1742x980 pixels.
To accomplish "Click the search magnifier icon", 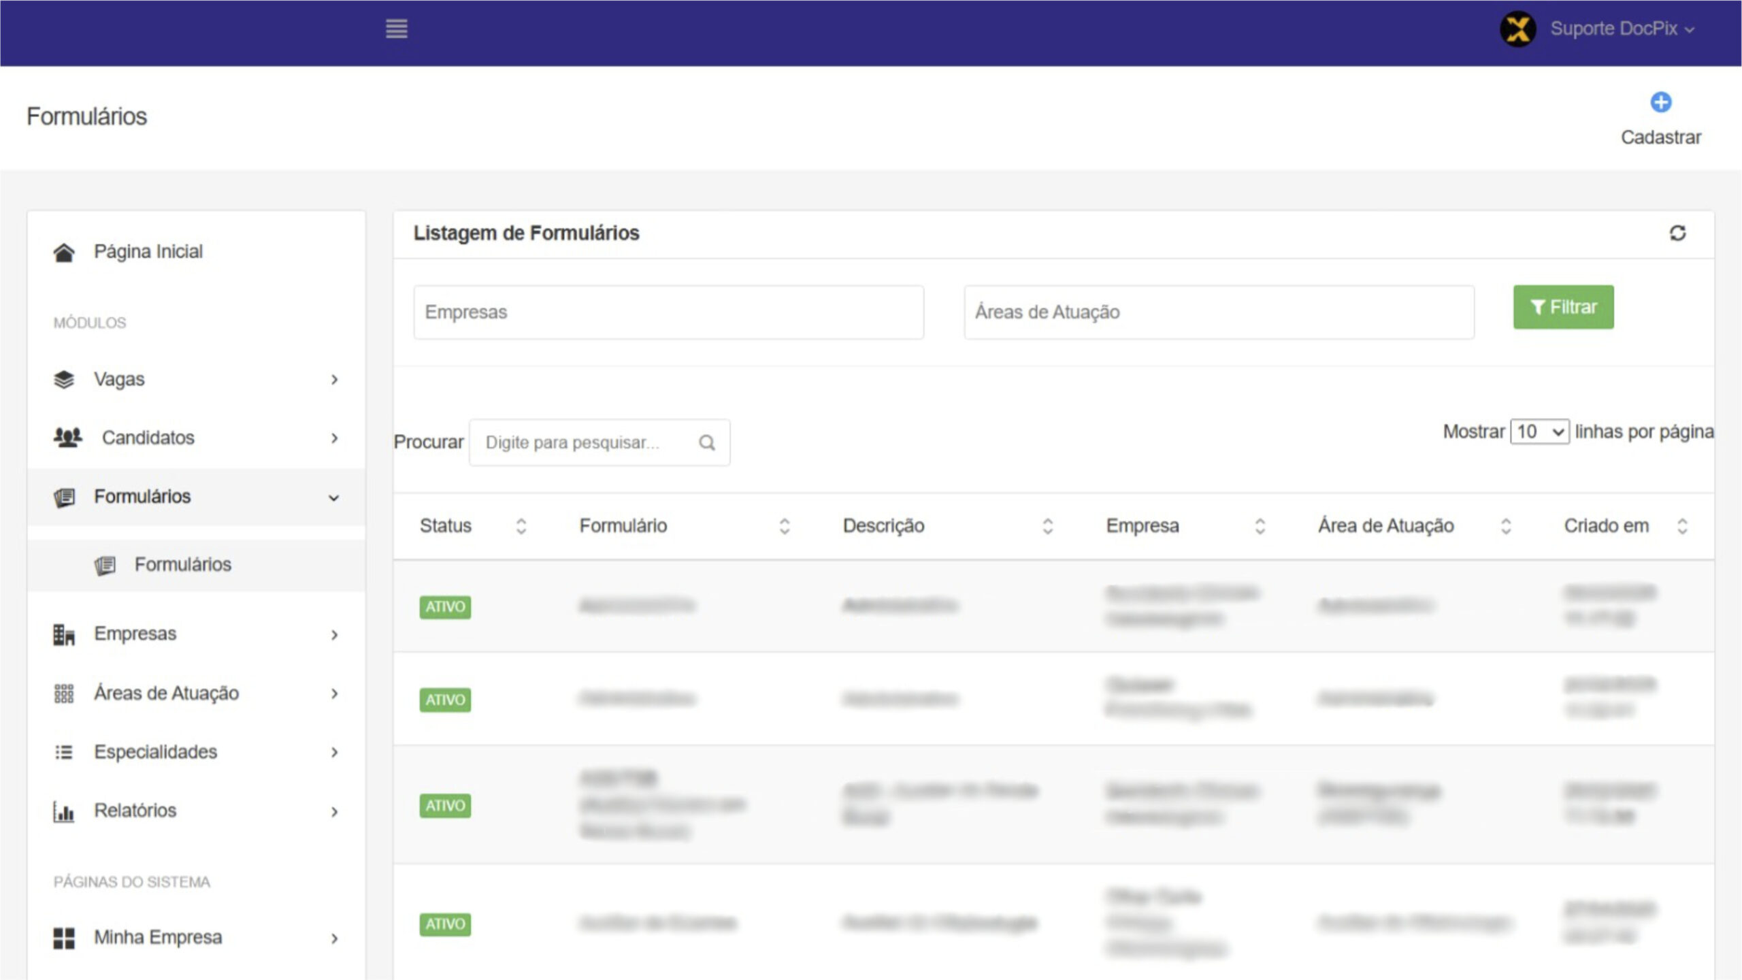I will [707, 443].
